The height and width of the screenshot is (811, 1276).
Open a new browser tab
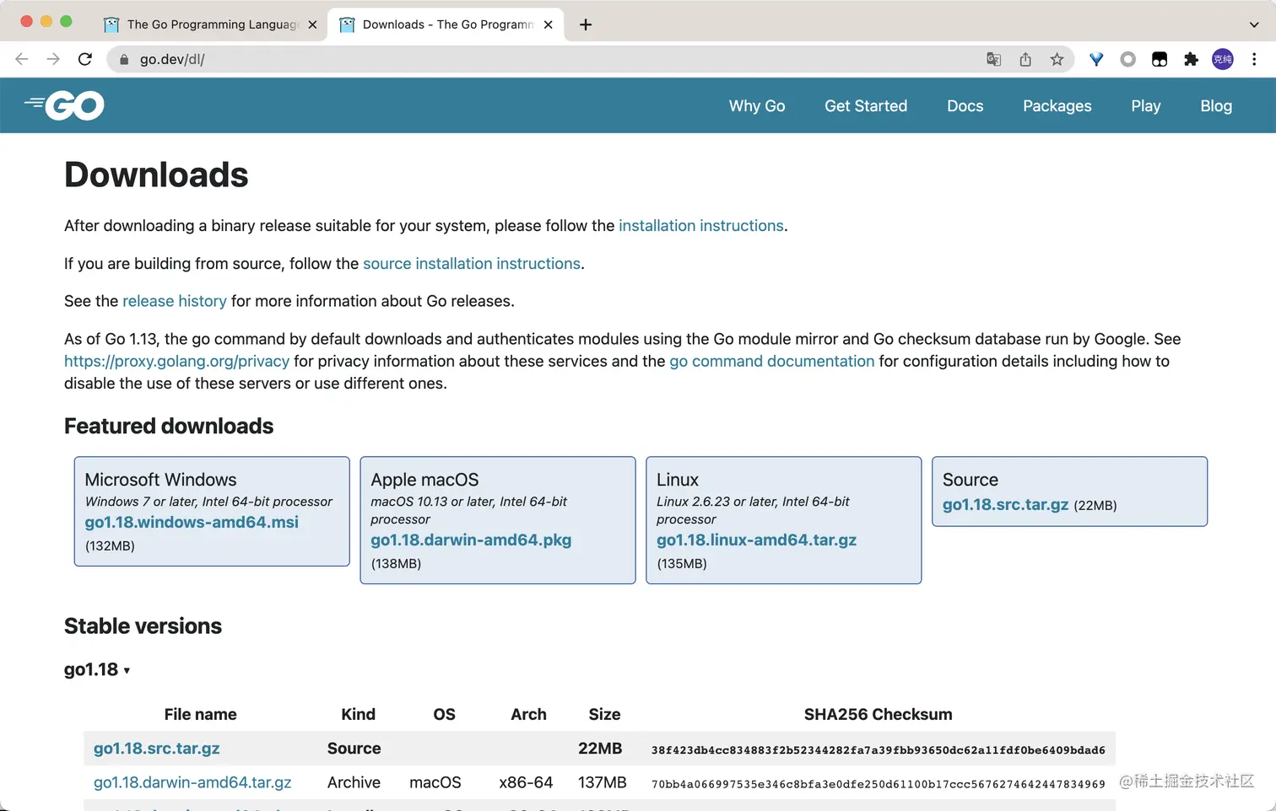pyautogui.click(x=586, y=24)
